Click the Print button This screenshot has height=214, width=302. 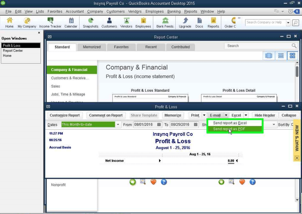(195, 115)
